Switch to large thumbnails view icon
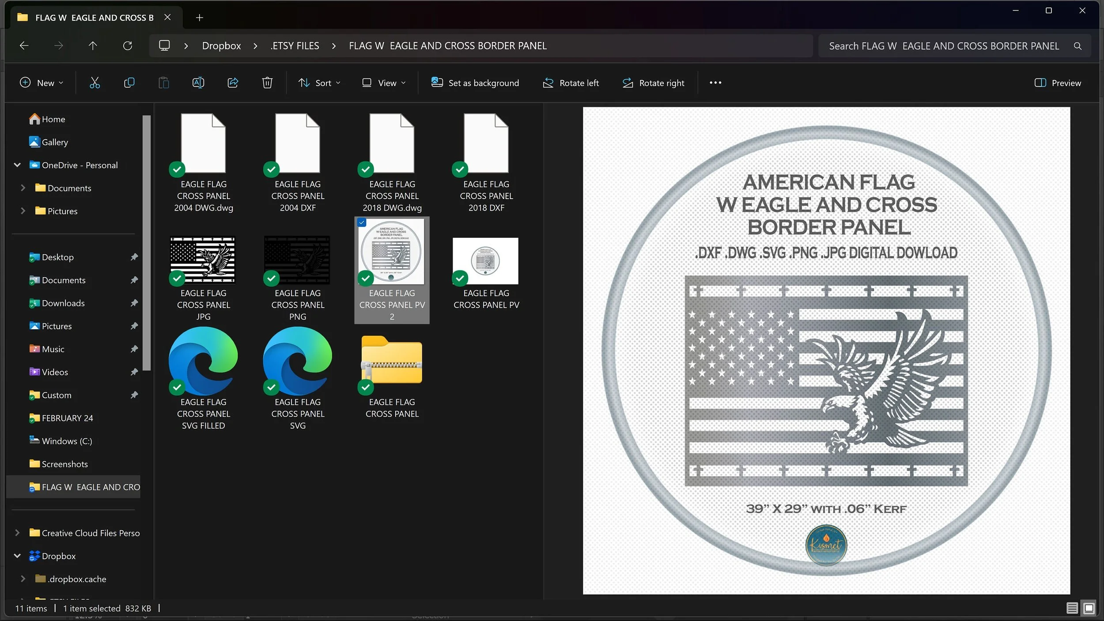This screenshot has height=621, width=1104. pyautogui.click(x=1089, y=608)
